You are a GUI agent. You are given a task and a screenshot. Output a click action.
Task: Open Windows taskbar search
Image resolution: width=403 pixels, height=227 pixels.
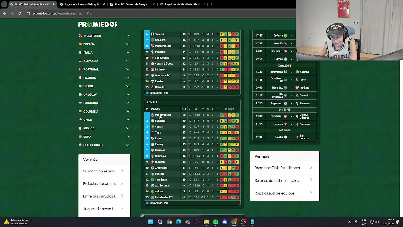(160, 222)
